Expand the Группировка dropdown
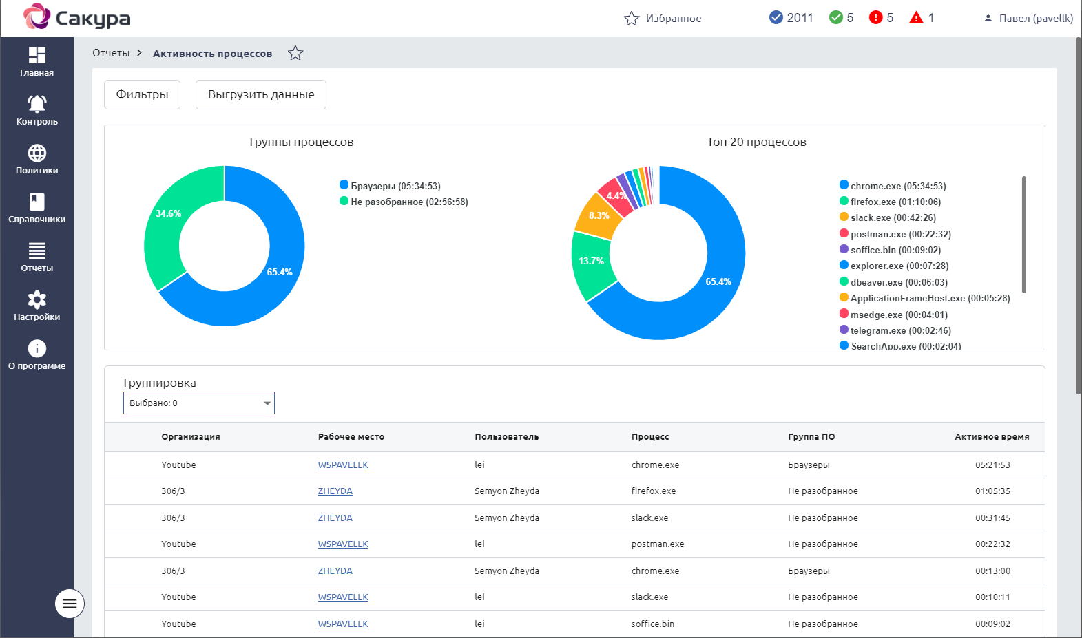 [x=198, y=403]
